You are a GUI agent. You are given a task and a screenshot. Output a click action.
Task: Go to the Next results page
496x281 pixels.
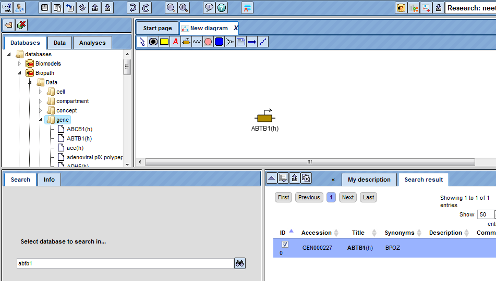click(x=348, y=197)
